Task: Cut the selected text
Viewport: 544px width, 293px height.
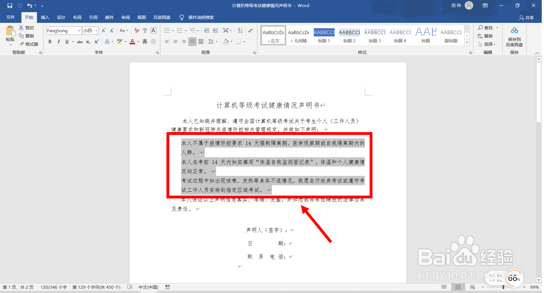Action: pyautogui.click(x=27, y=28)
